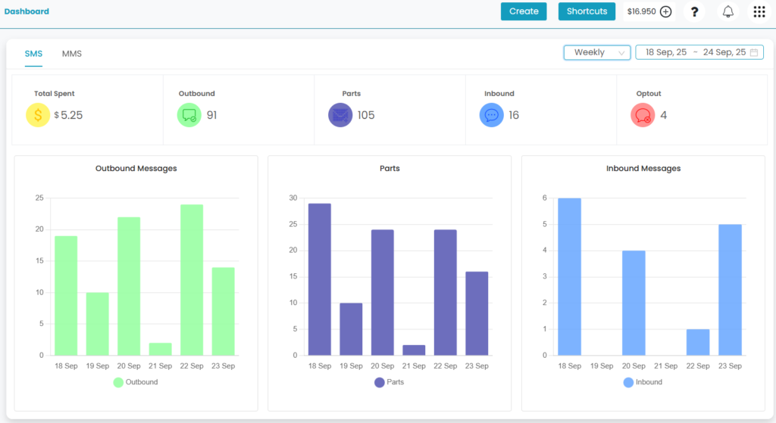Click the green Outbound message icon
This screenshot has width=776, height=423.
(189, 115)
